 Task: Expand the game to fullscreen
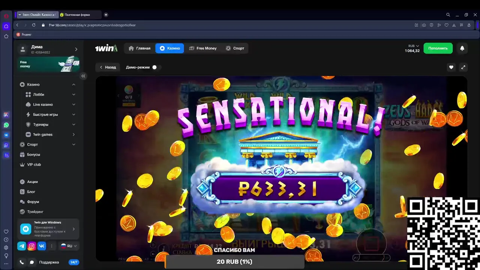point(463,67)
